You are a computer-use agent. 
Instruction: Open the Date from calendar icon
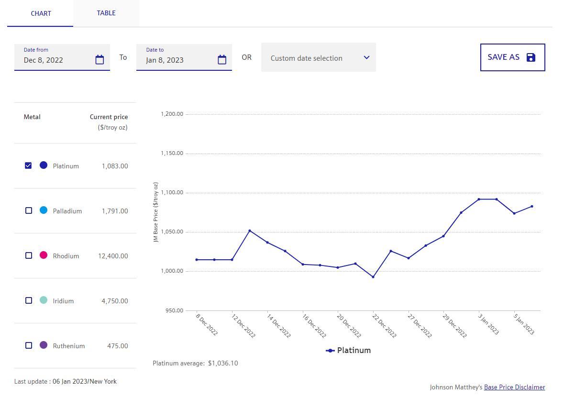100,60
